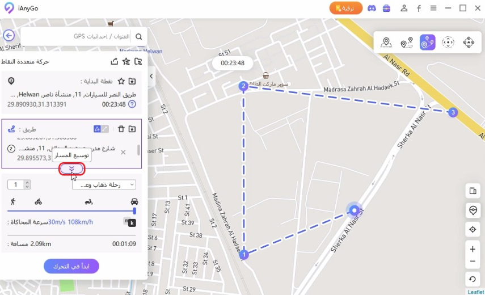Image resolution: width=485 pixels, height=295 pixels.
Task: Choose walking speed mode
Action: coord(12,201)
